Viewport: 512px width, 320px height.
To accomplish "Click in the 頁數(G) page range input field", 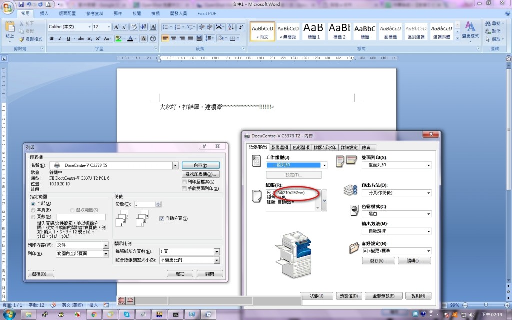I will pos(81,217).
